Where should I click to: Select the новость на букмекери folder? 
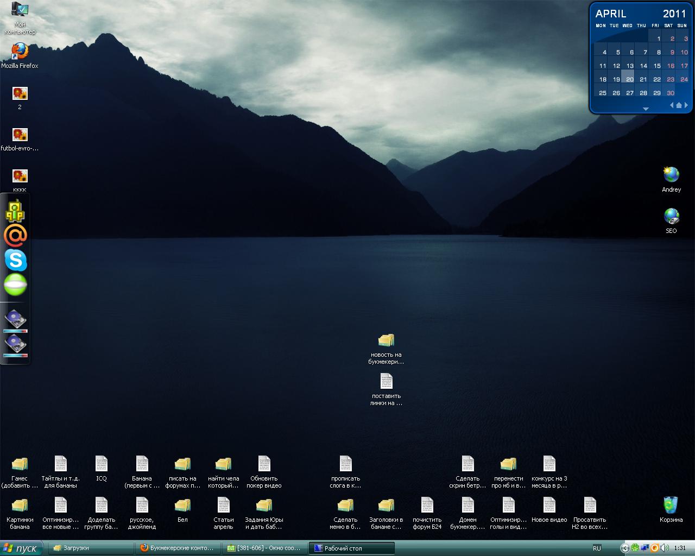click(x=386, y=340)
